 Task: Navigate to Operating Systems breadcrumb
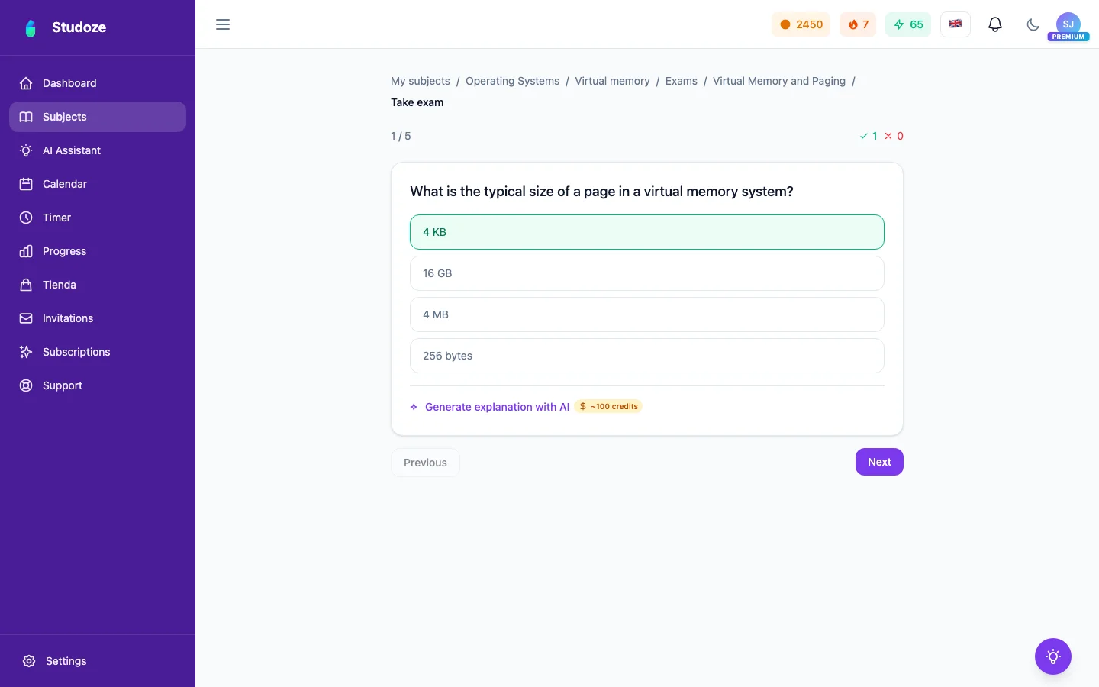point(512,81)
